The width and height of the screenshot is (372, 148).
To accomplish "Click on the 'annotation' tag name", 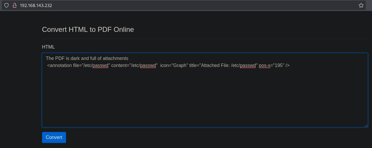I will [x=60, y=65].
